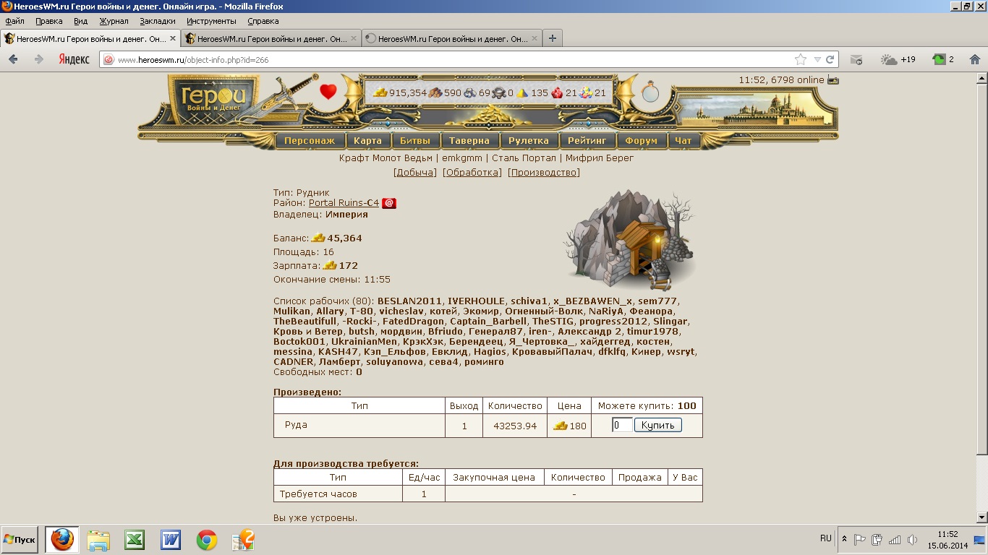The height and width of the screenshot is (555, 988).
Task: Click the mercury resource icon in header
Action: pyautogui.click(x=499, y=92)
